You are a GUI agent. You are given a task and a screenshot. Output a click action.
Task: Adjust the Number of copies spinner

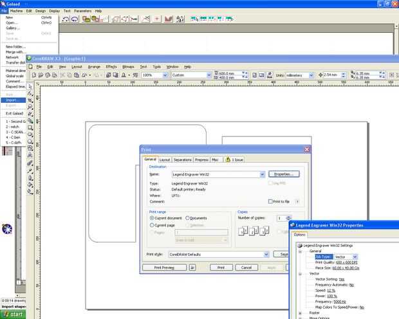point(288,218)
